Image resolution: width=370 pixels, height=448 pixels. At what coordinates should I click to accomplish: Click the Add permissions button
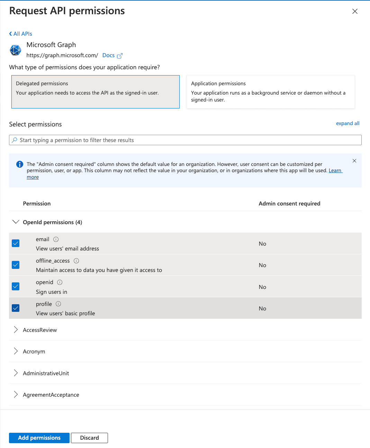pos(39,438)
